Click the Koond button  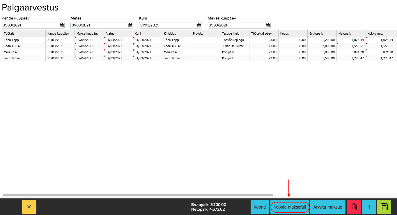click(x=260, y=207)
